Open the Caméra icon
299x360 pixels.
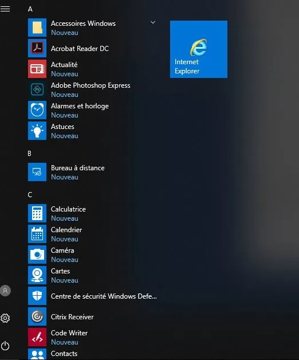(x=37, y=255)
